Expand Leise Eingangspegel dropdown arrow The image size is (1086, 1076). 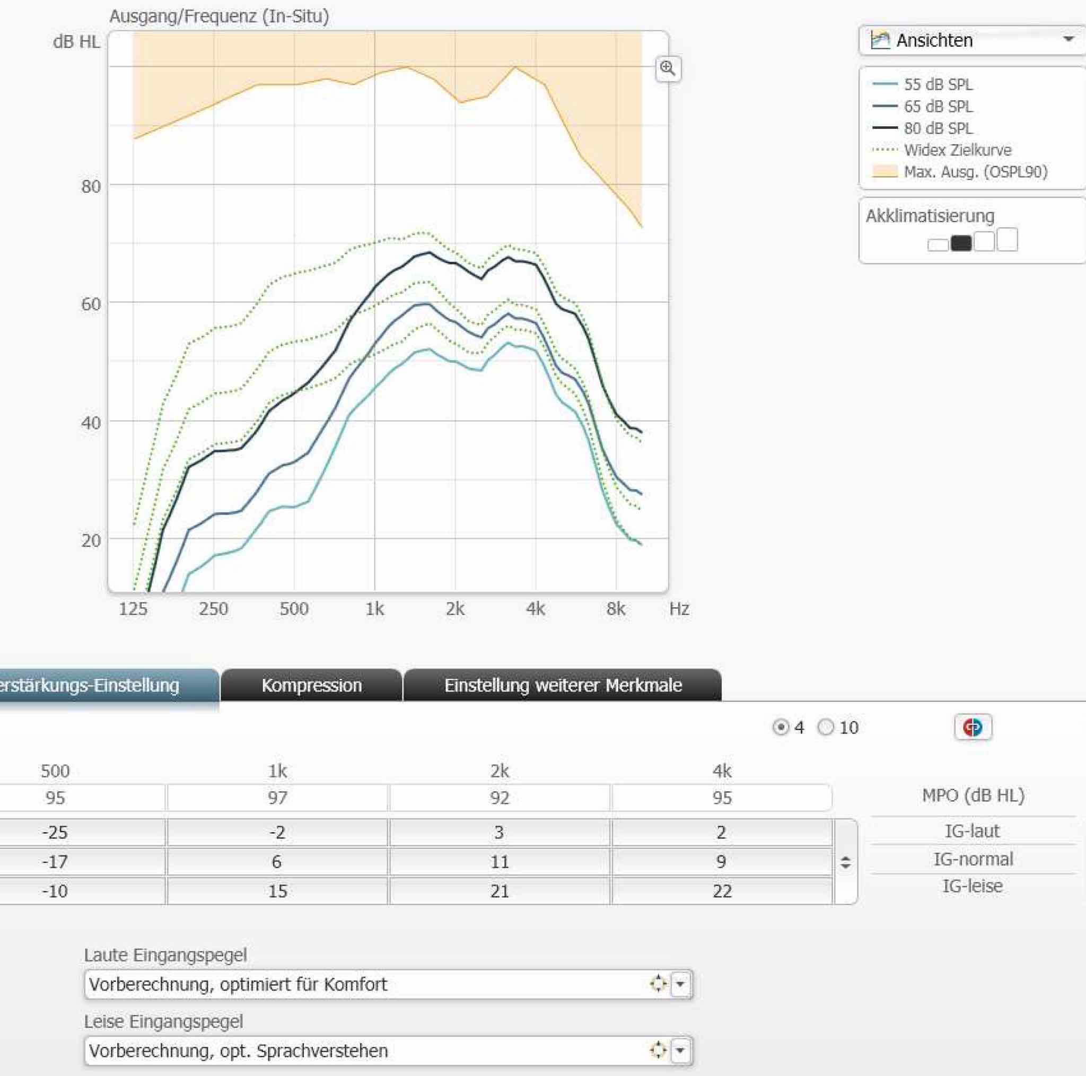coord(681,1051)
